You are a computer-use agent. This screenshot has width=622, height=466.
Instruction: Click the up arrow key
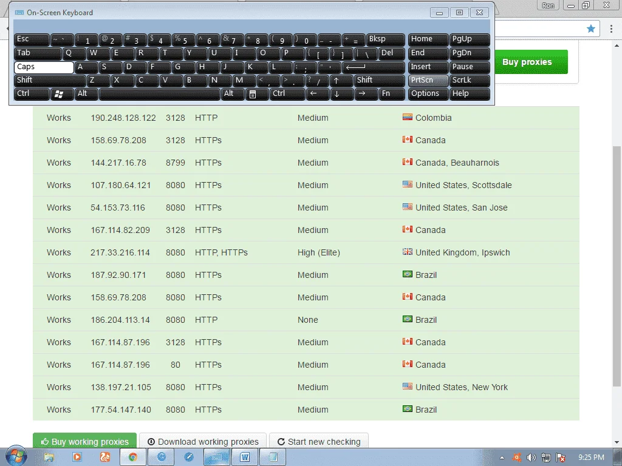point(341,81)
